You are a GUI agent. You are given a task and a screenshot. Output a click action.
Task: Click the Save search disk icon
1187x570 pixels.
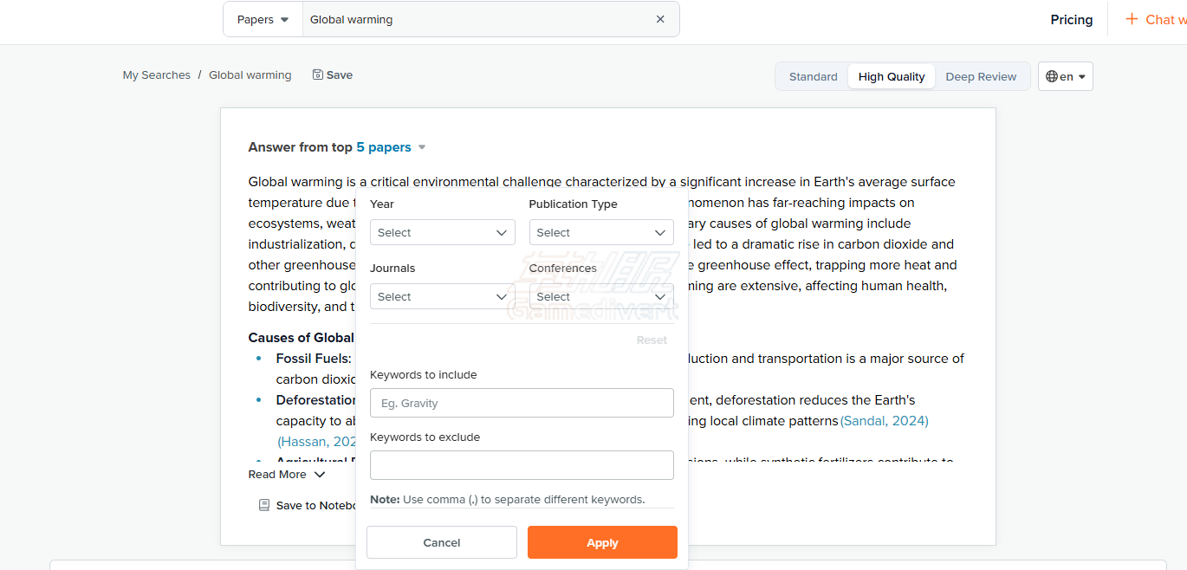click(318, 74)
